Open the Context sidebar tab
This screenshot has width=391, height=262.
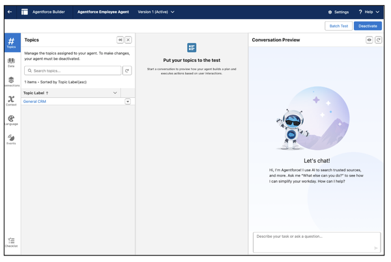click(11, 101)
